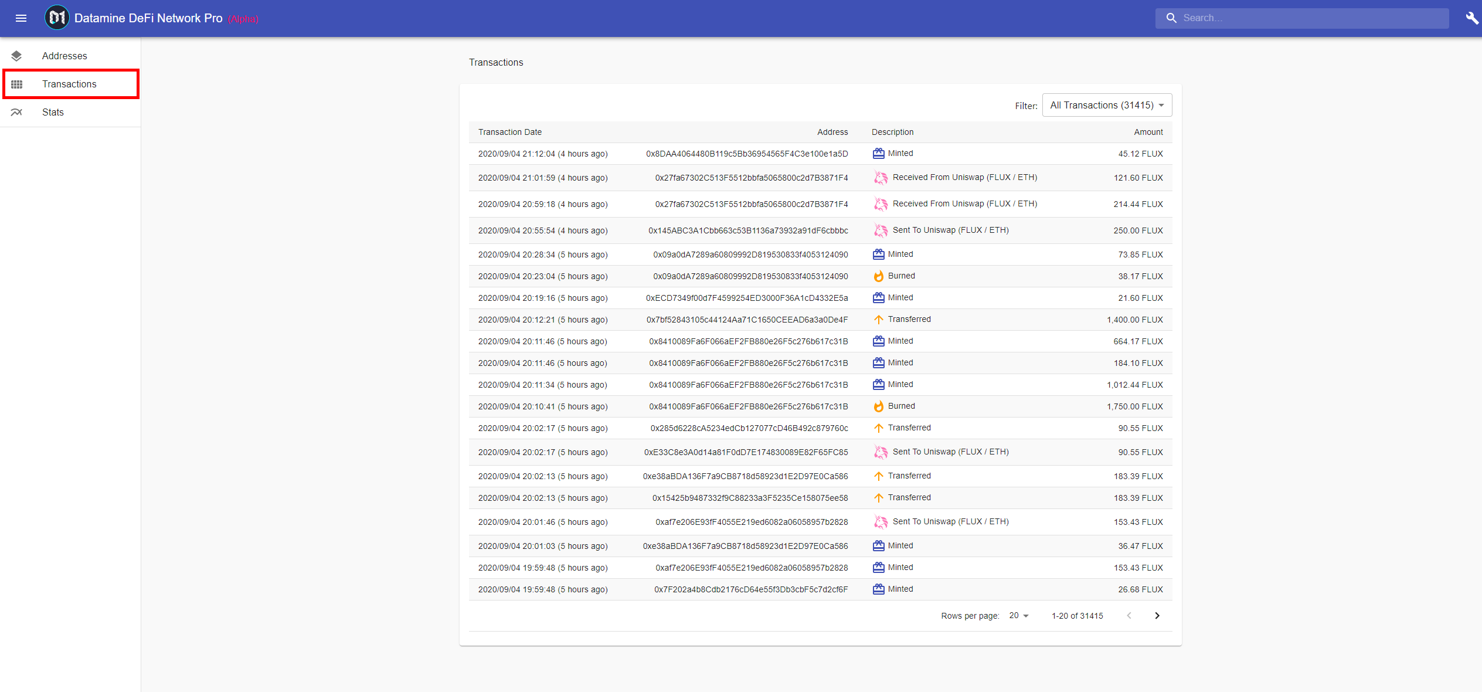
Task: Open the Addresses sidebar item
Action: pos(70,56)
